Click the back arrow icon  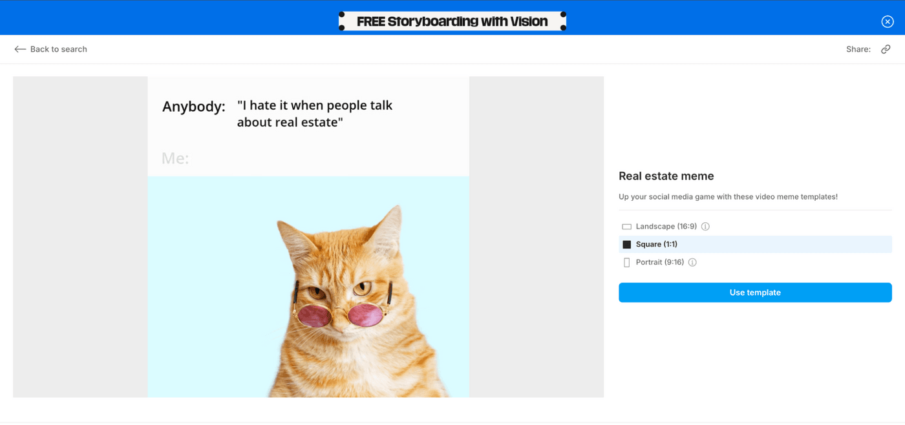(x=20, y=49)
